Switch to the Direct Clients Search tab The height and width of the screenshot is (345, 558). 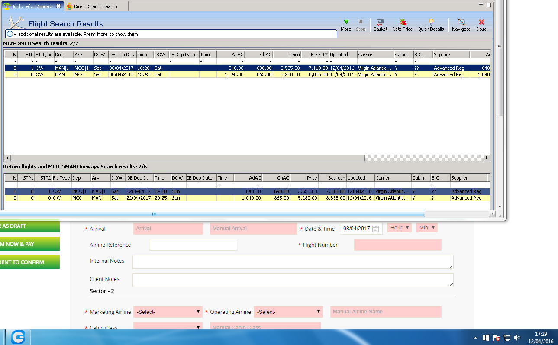point(95,6)
